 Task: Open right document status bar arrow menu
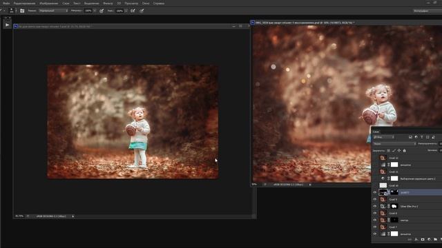click(x=310, y=185)
